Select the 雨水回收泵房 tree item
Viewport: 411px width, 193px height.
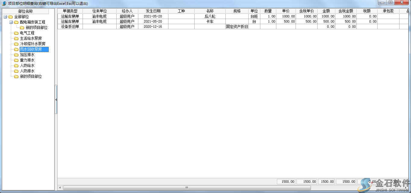31,49
